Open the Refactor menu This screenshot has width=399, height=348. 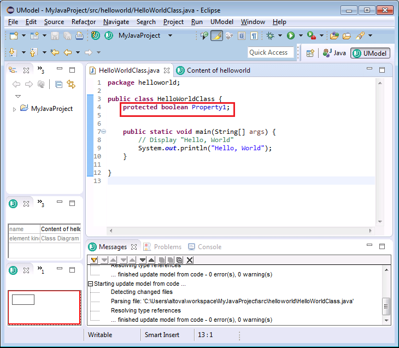[x=83, y=22]
